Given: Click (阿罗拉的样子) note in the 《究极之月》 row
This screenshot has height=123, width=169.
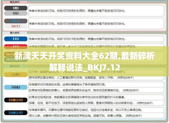Looking at the screenshot, I should [x=133, y=116].
